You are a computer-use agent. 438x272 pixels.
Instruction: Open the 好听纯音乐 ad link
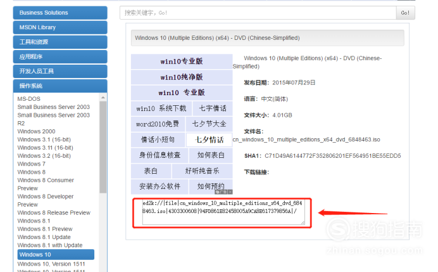point(203,171)
